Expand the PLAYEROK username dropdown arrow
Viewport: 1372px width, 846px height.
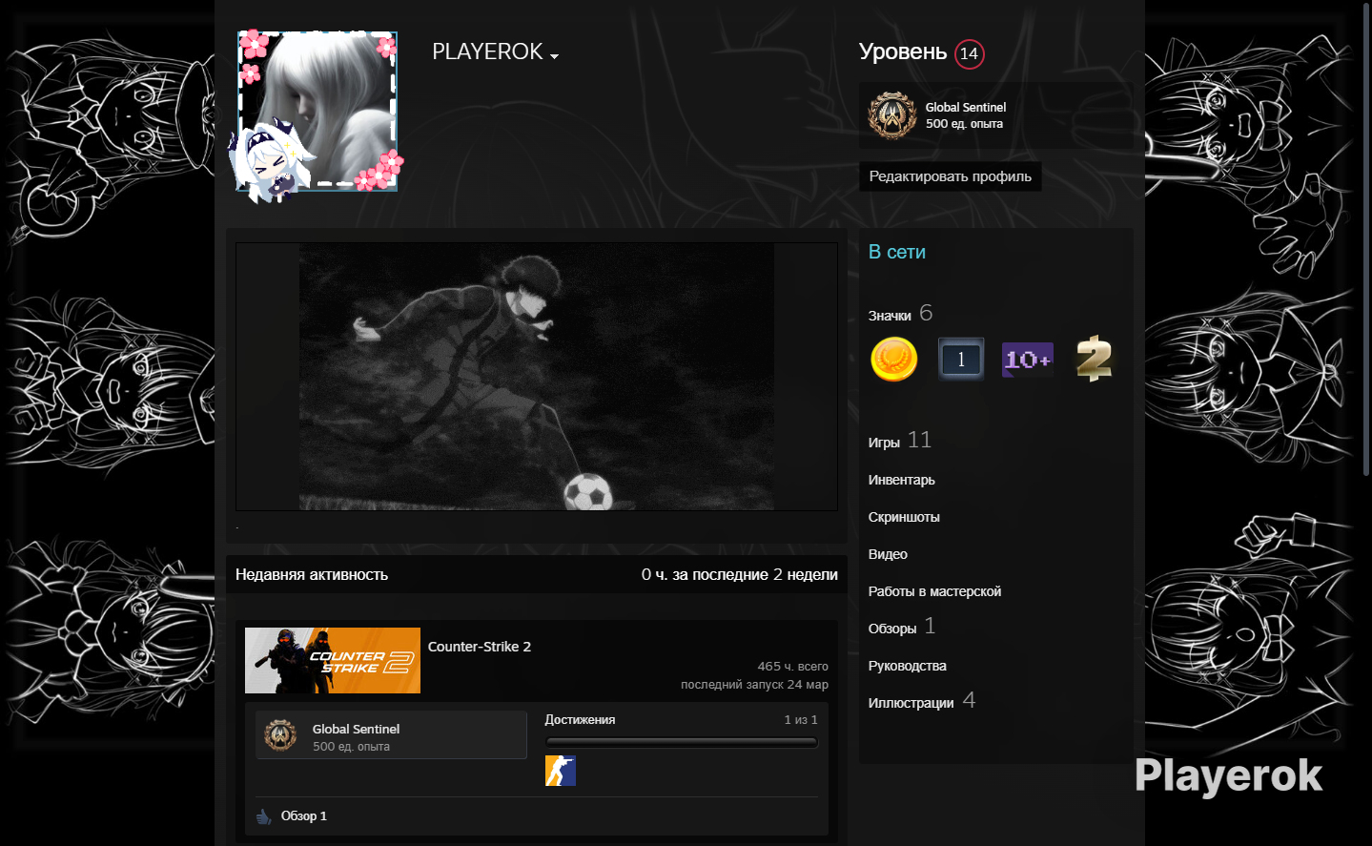click(x=554, y=56)
